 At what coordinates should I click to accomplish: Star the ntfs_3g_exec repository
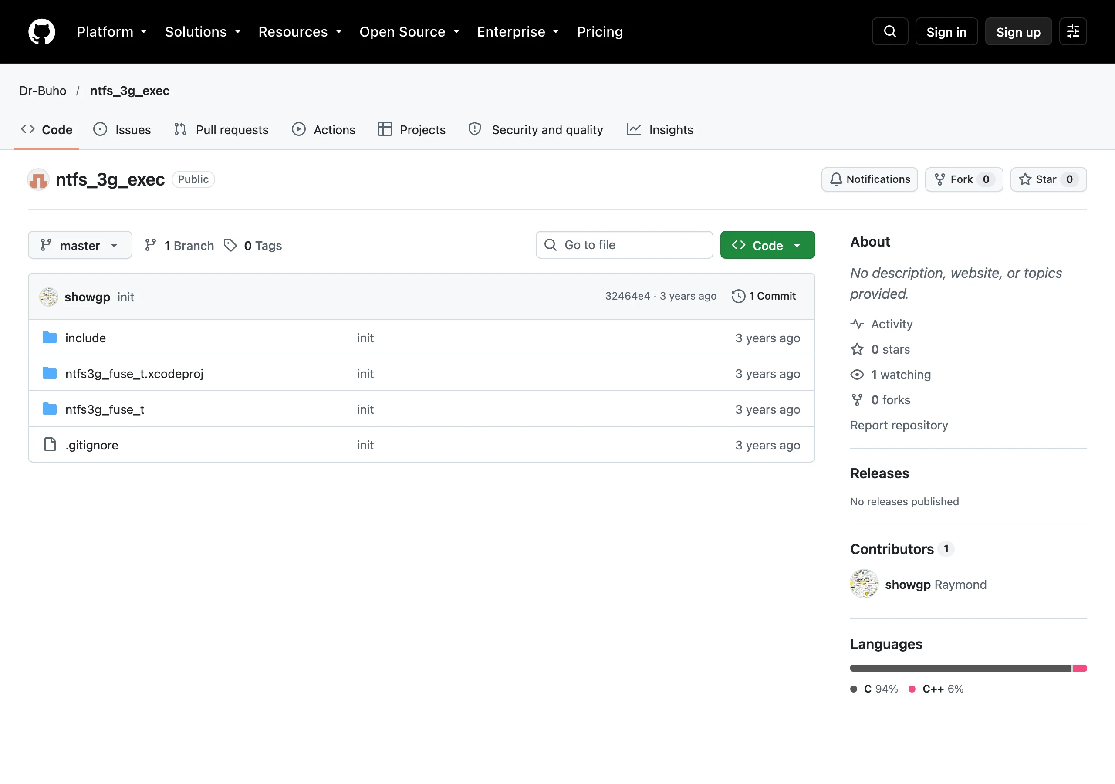point(1048,180)
